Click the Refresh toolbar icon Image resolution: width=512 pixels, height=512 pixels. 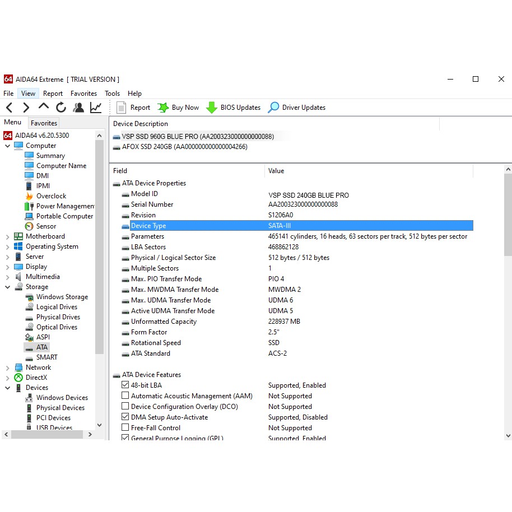[x=61, y=108]
